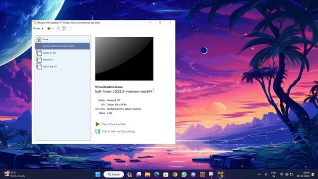
Task: Click the Send Ctrl+Alt+Del toolbar icon
Action: (58, 28)
